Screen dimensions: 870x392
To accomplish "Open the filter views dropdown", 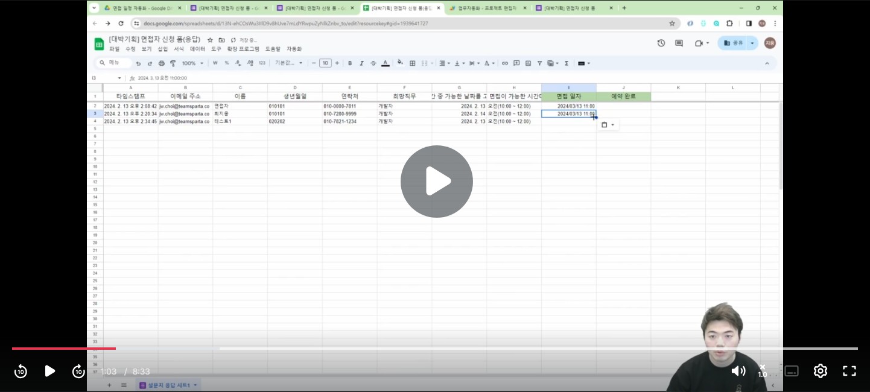I will (x=552, y=63).
